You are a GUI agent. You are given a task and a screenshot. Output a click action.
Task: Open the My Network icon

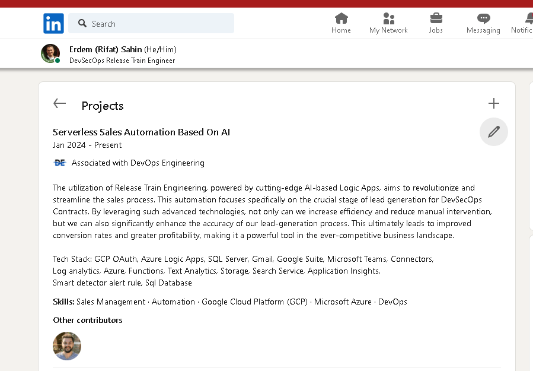[x=388, y=18]
